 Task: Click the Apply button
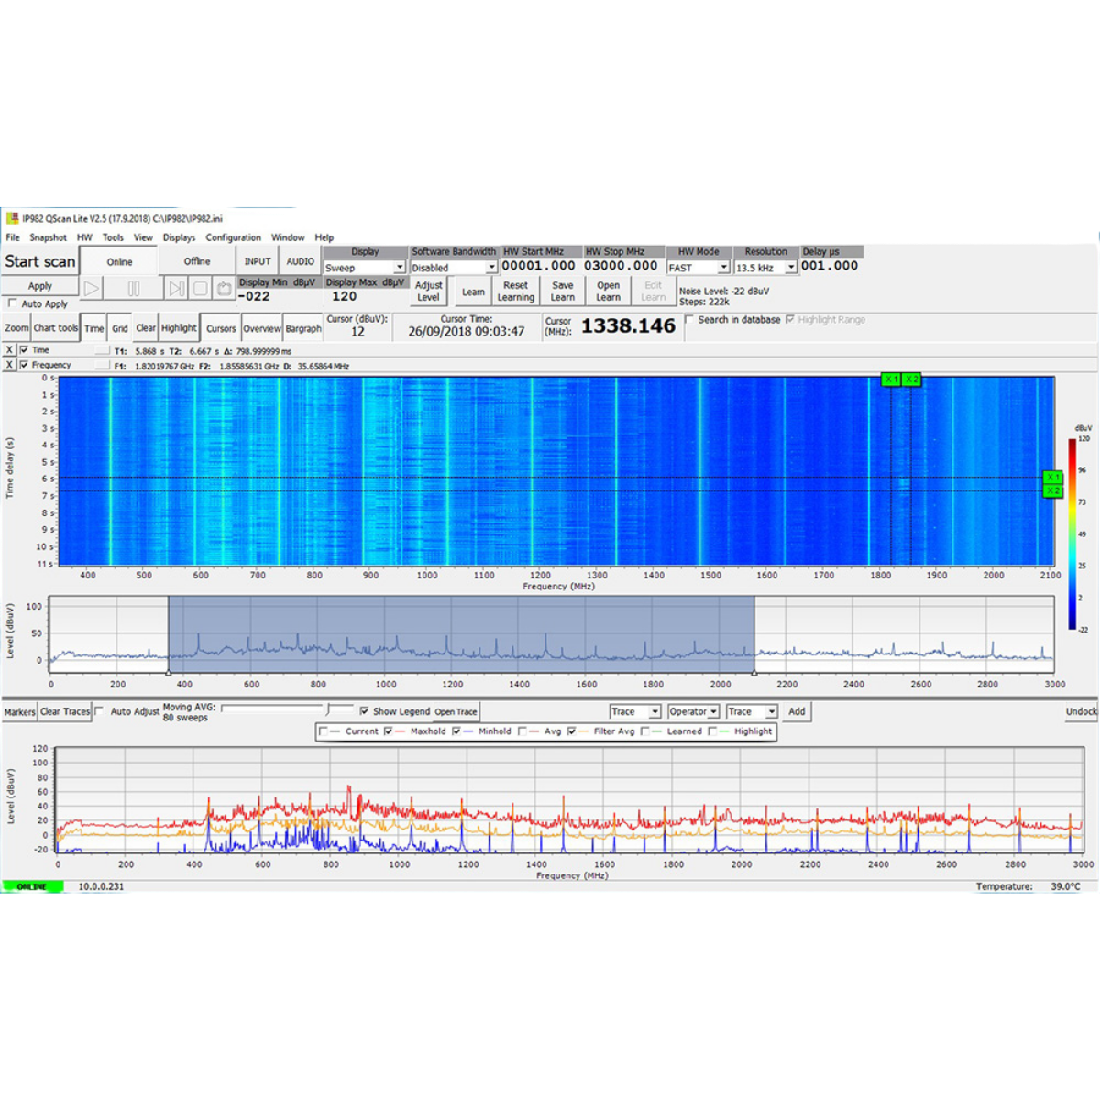40,286
